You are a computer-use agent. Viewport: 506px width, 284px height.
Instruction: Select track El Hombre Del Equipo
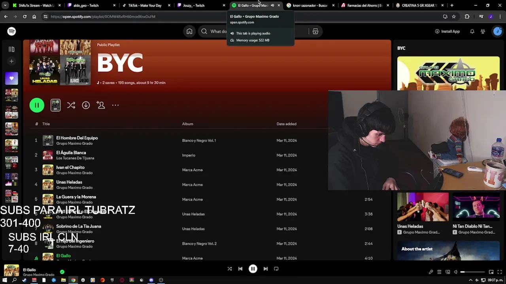(77, 138)
